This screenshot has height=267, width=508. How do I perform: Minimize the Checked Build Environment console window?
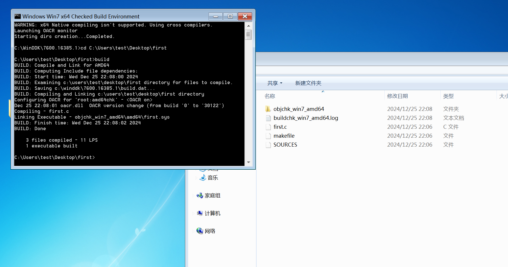215,16
